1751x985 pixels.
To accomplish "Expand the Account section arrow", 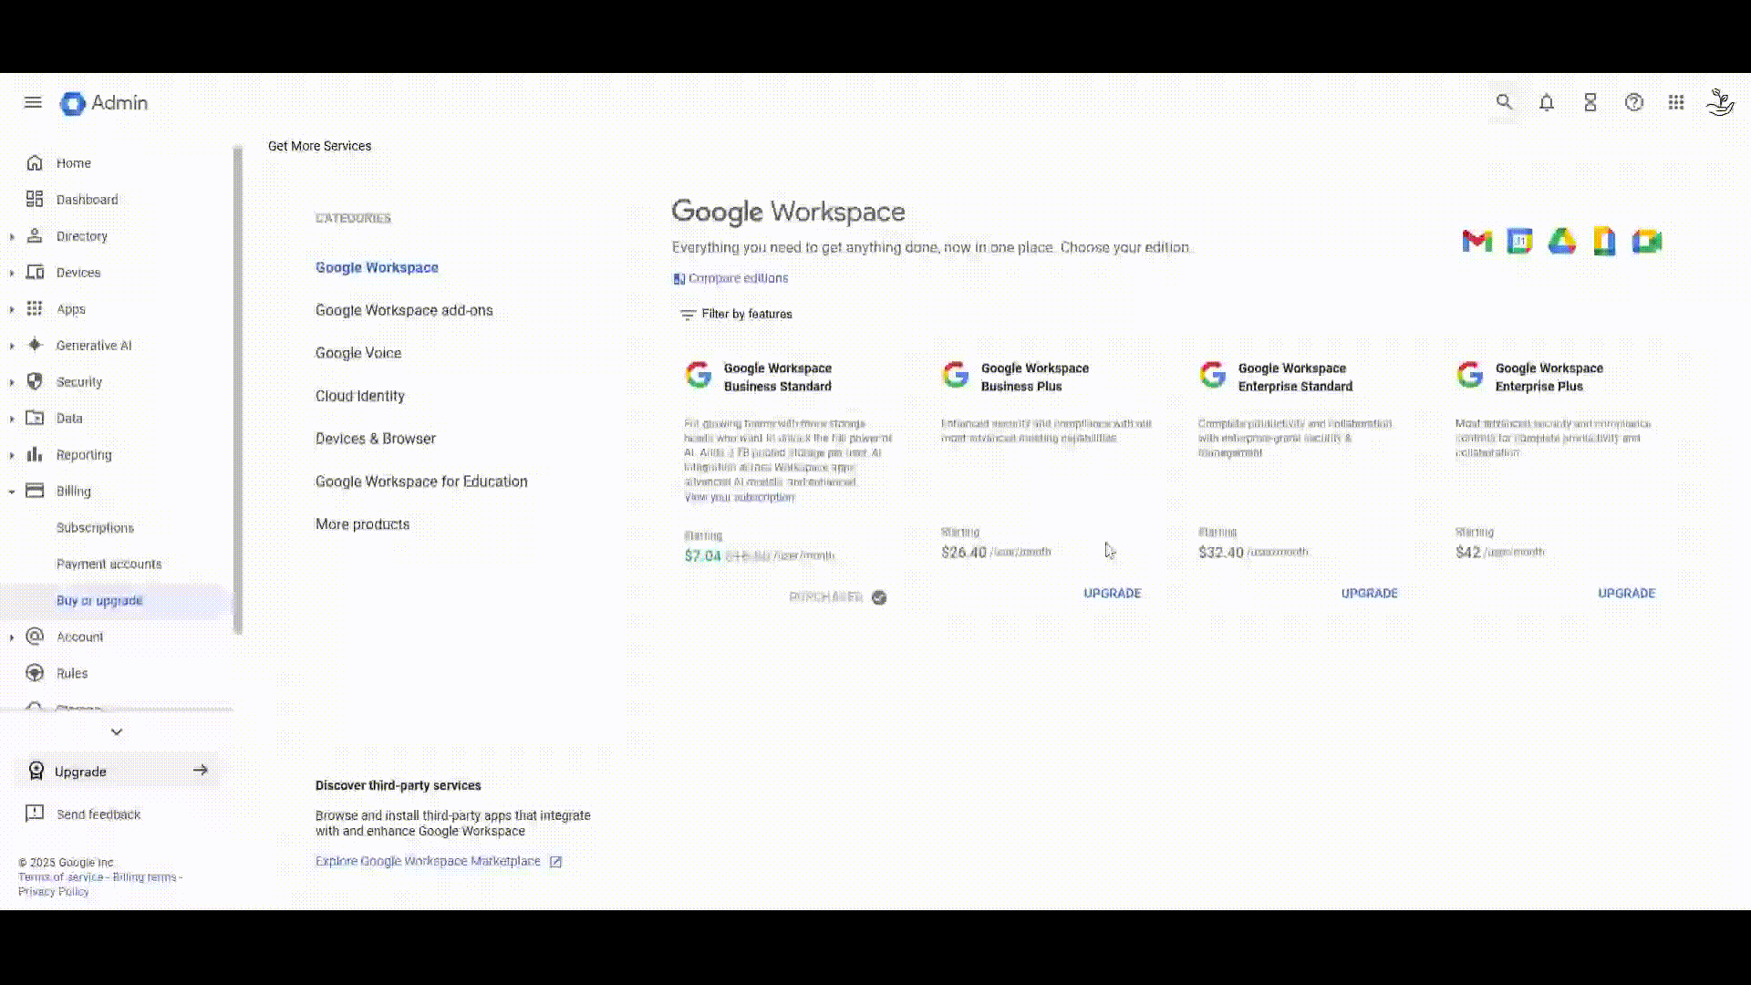I will click(x=12, y=638).
